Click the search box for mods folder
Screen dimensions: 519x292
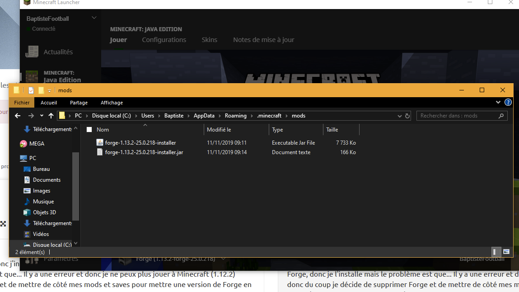click(x=458, y=116)
